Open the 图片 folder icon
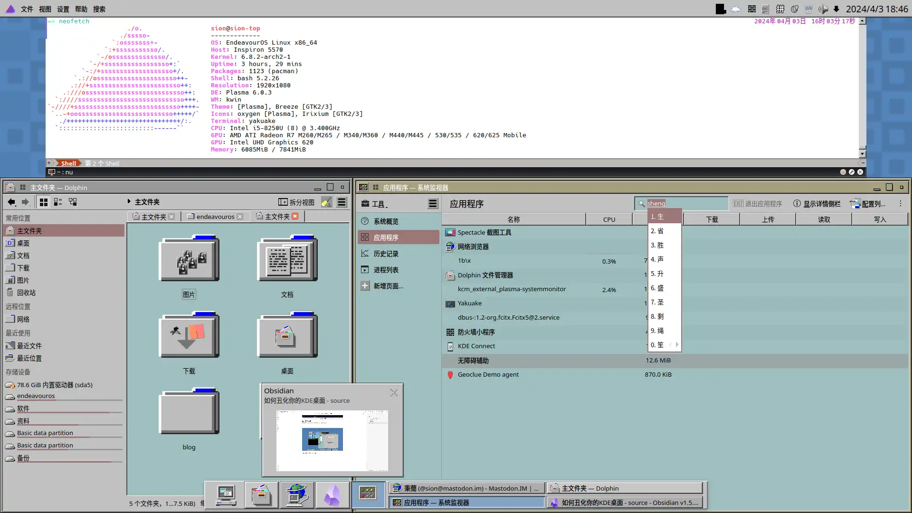The image size is (912, 513). click(x=189, y=259)
